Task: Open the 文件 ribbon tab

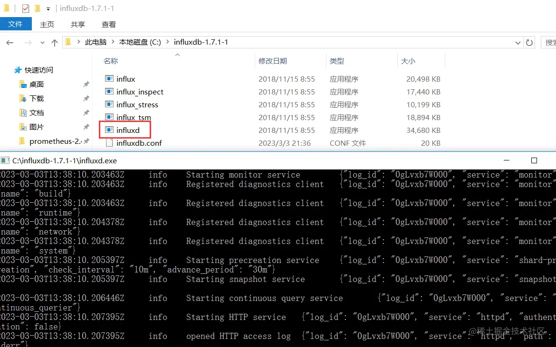Action: [x=16, y=24]
